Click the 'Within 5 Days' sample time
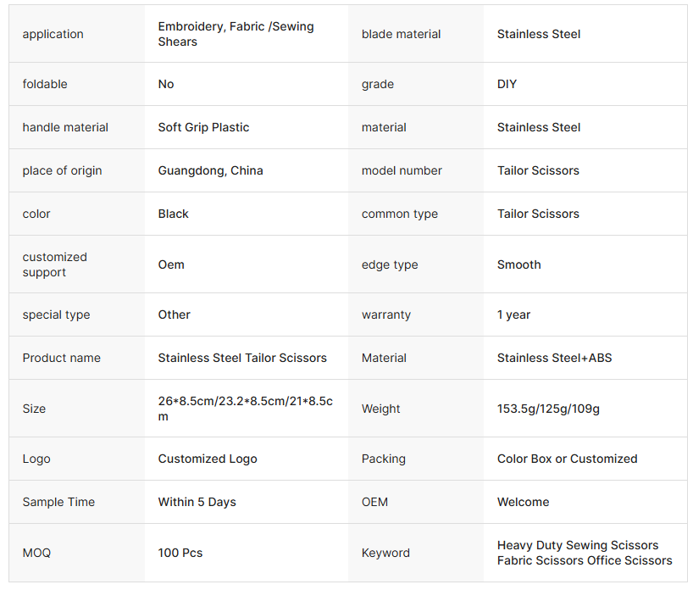The height and width of the screenshot is (590, 693). click(197, 503)
